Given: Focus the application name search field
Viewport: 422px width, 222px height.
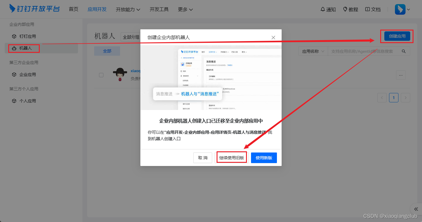Looking at the screenshot, I should 363,51.
